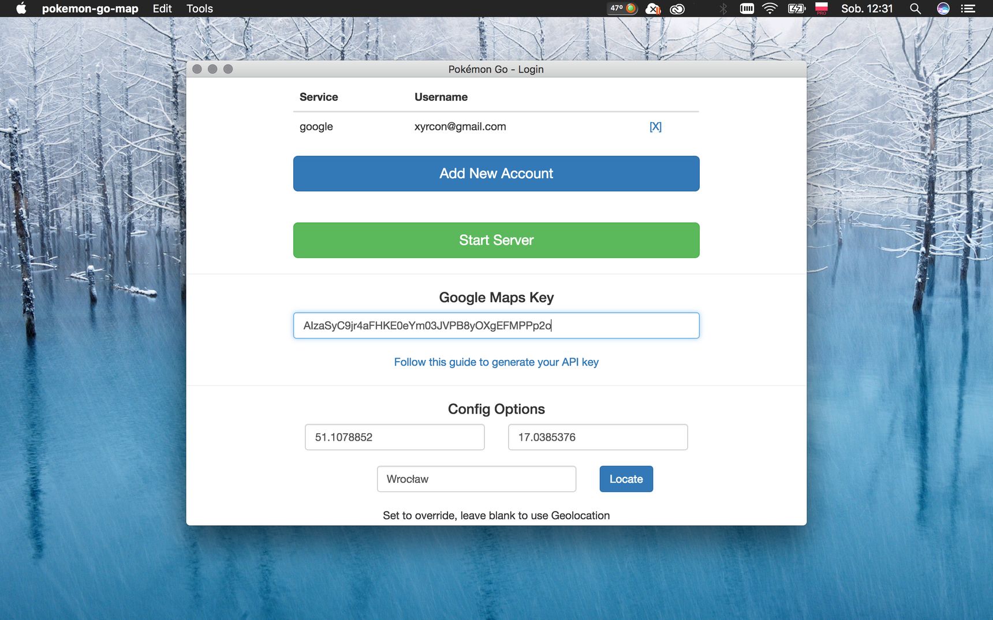Click the longitude field showing 17.0385376
This screenshot has height=620, width=993.
pos(598,437)
